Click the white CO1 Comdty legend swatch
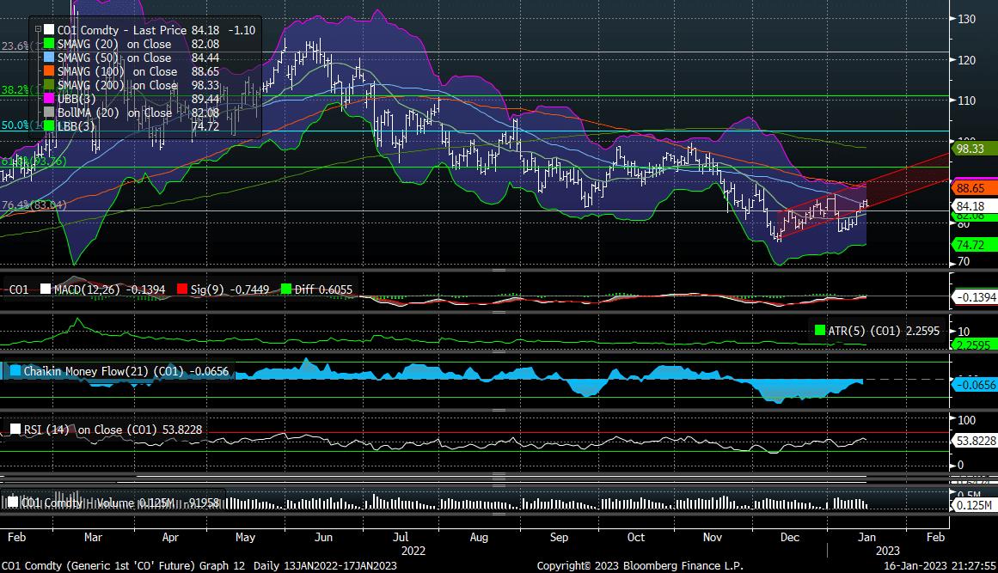The height and width of the screenshot is (573, 998). (49, 30)
